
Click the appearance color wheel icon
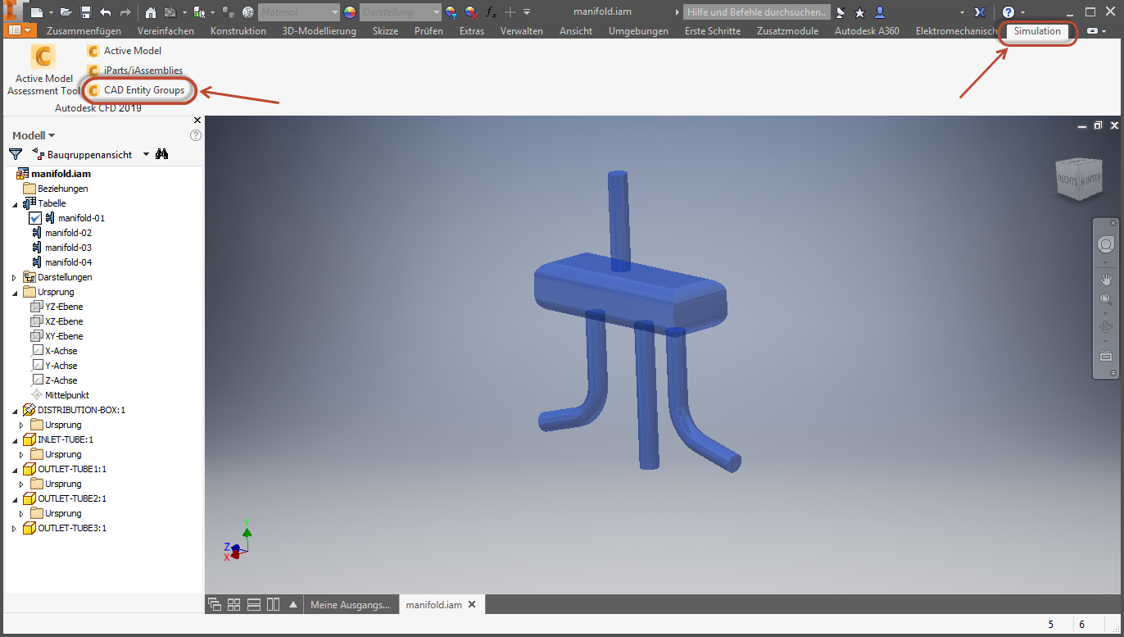350,12
